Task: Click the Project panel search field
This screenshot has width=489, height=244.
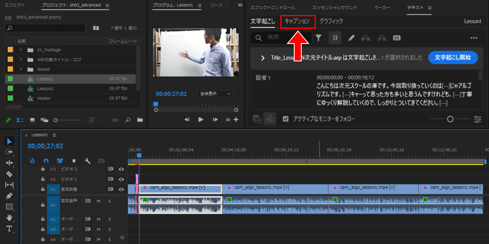Action: tap(45, 28)
